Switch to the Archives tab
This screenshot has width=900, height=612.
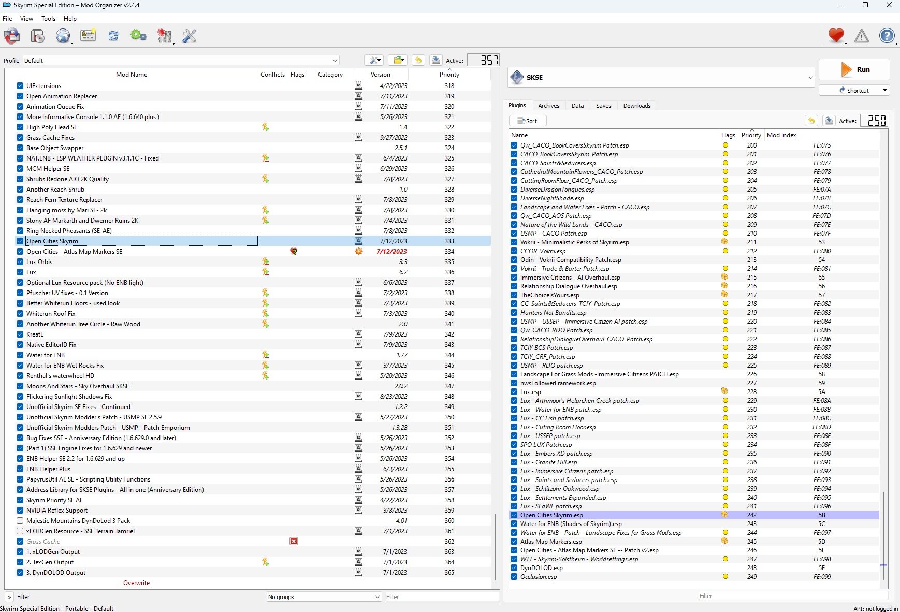[548, 106]
